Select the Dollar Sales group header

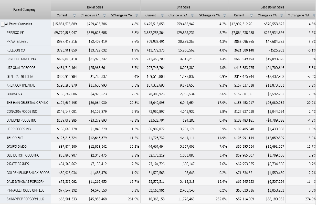(95, 7)
